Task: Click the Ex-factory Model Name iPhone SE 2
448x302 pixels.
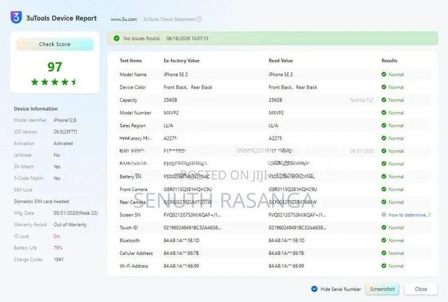Action: [175, 74]
